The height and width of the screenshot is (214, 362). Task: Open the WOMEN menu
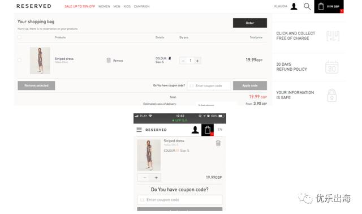click(104, 6)
